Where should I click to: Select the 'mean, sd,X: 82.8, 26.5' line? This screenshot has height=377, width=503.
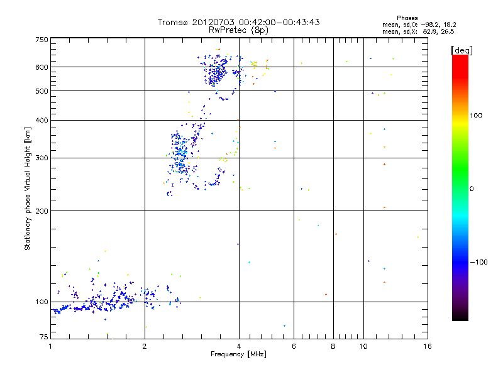[418, 31]
